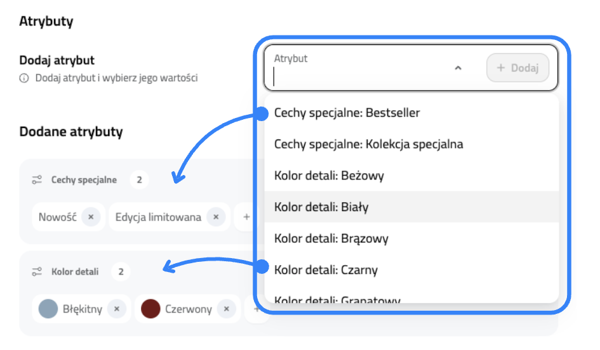Remove the Nowość attribute chip
This screenshot has width=600, height=350.
[91, 217]
